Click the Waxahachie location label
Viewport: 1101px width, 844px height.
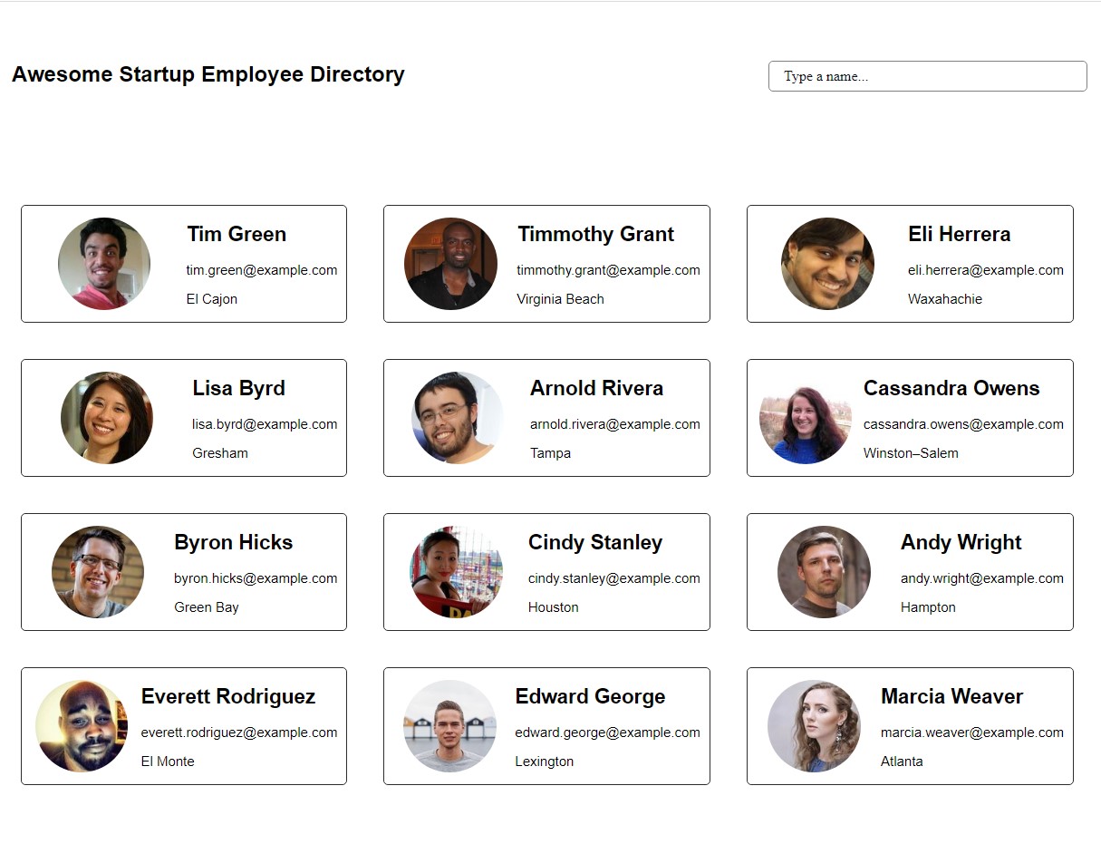point(944,299)
